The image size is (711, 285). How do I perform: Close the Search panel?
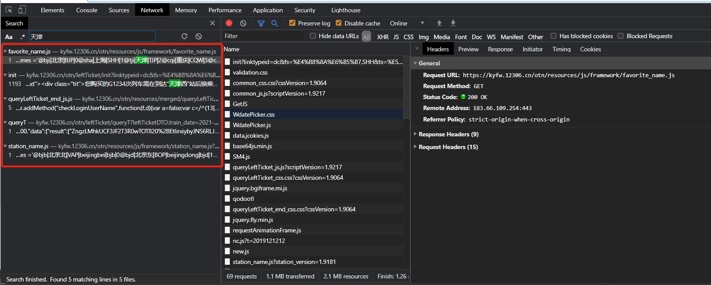212,23
